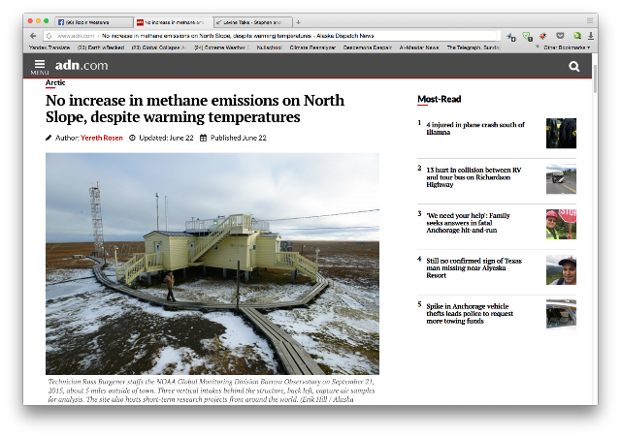Open the Earth wRecked bookmark
The image size is (621, 438).
coord(101,47)
